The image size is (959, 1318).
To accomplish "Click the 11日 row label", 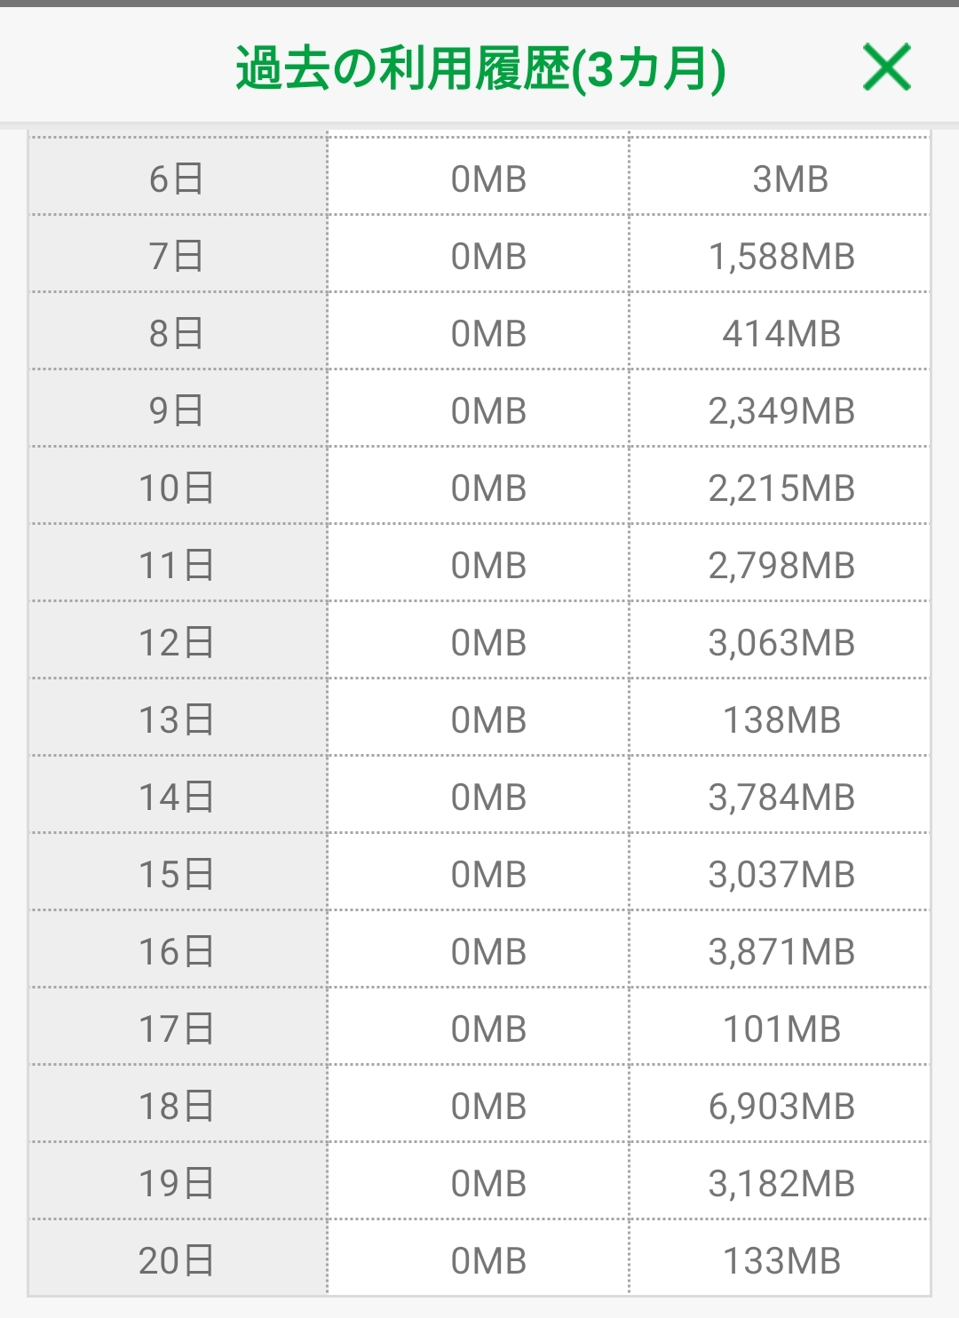I will click(177, 566).
